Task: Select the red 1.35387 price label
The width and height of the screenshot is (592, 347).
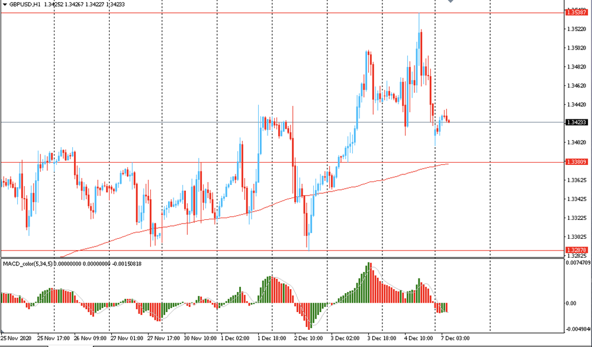Action: point(576,12)
